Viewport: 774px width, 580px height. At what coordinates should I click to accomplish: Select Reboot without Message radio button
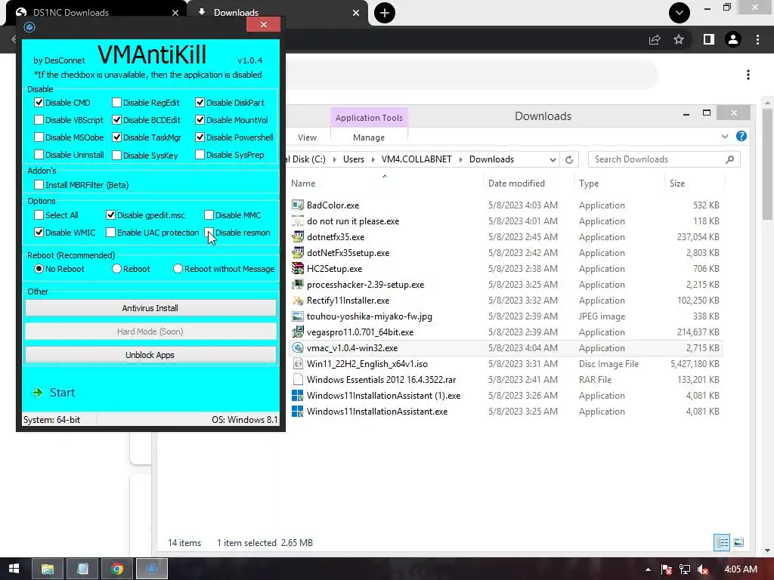(x=178, y=269)
